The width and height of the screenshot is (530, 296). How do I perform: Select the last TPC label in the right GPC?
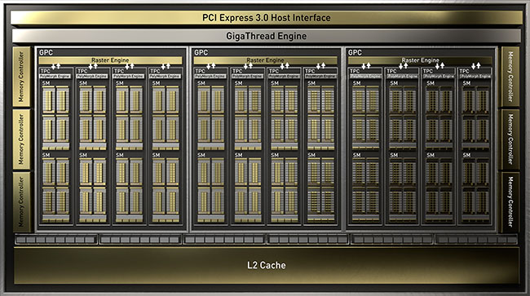464,71
